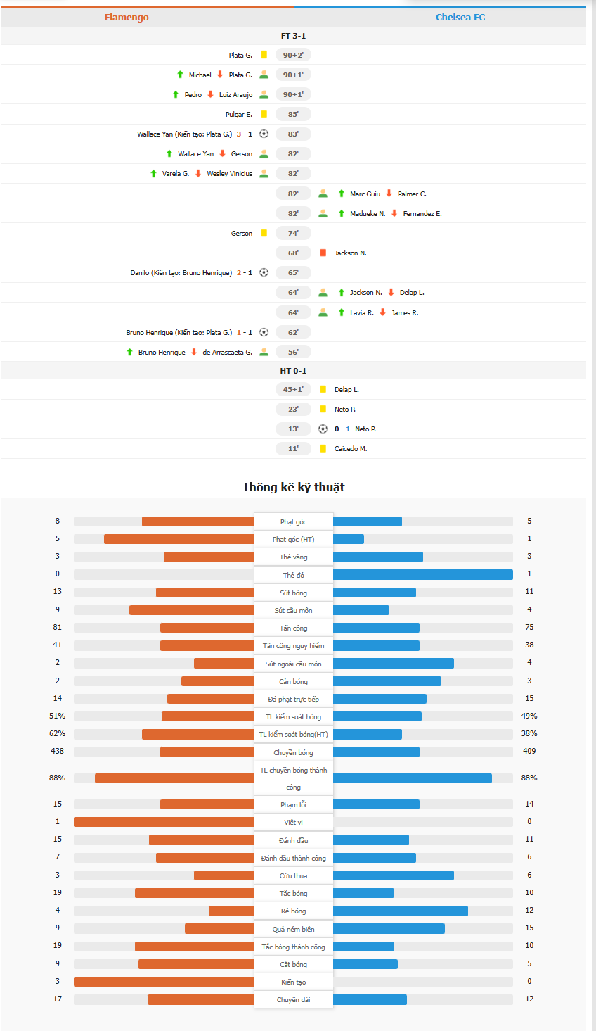Switch to the Chelsea FC tab
Screen dimensions: 596x1031
point(460,17)
